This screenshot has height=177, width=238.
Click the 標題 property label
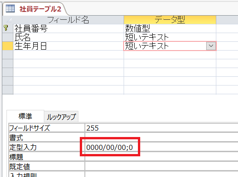[x=47, y=157]
